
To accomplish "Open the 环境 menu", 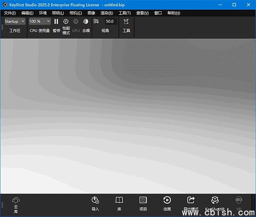I will tap(43, 13).
